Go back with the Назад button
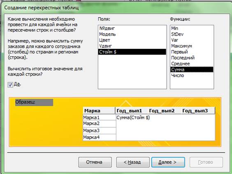This screenshot has width=232, height=174. click(x=133, y=162)
